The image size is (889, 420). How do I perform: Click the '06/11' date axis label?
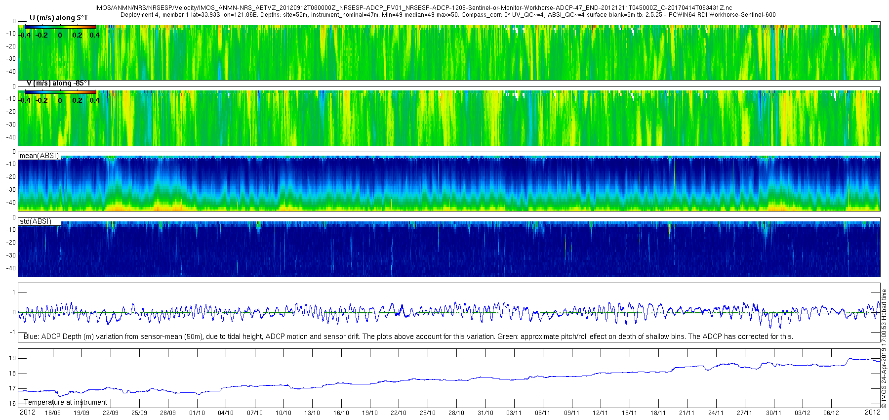point(543,413)
